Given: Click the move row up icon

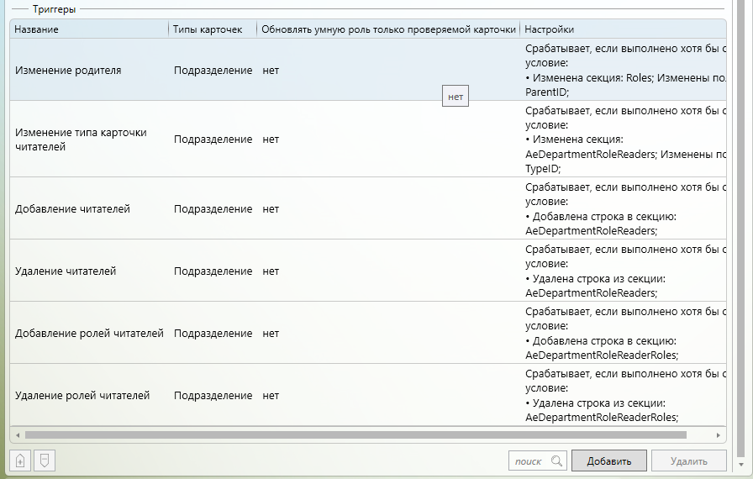Looking at the screenshot, I should tap(20, 461).
